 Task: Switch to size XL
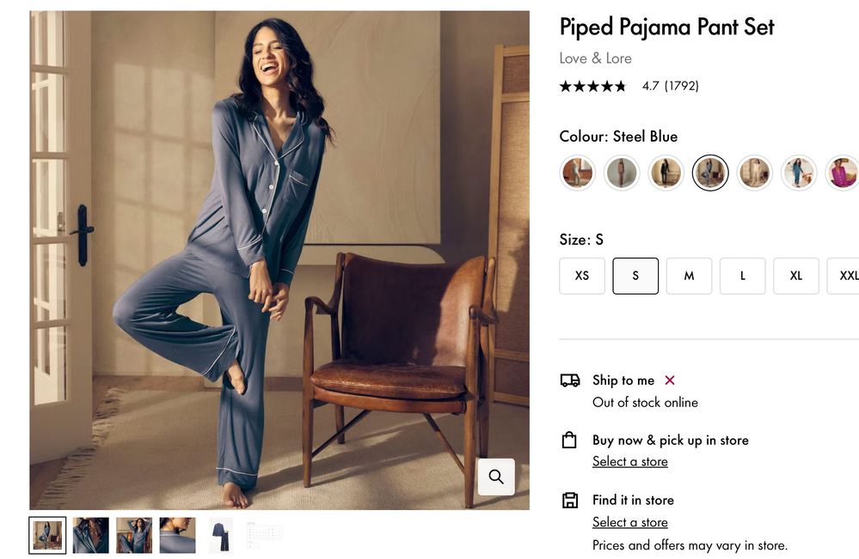coord(795,276)
